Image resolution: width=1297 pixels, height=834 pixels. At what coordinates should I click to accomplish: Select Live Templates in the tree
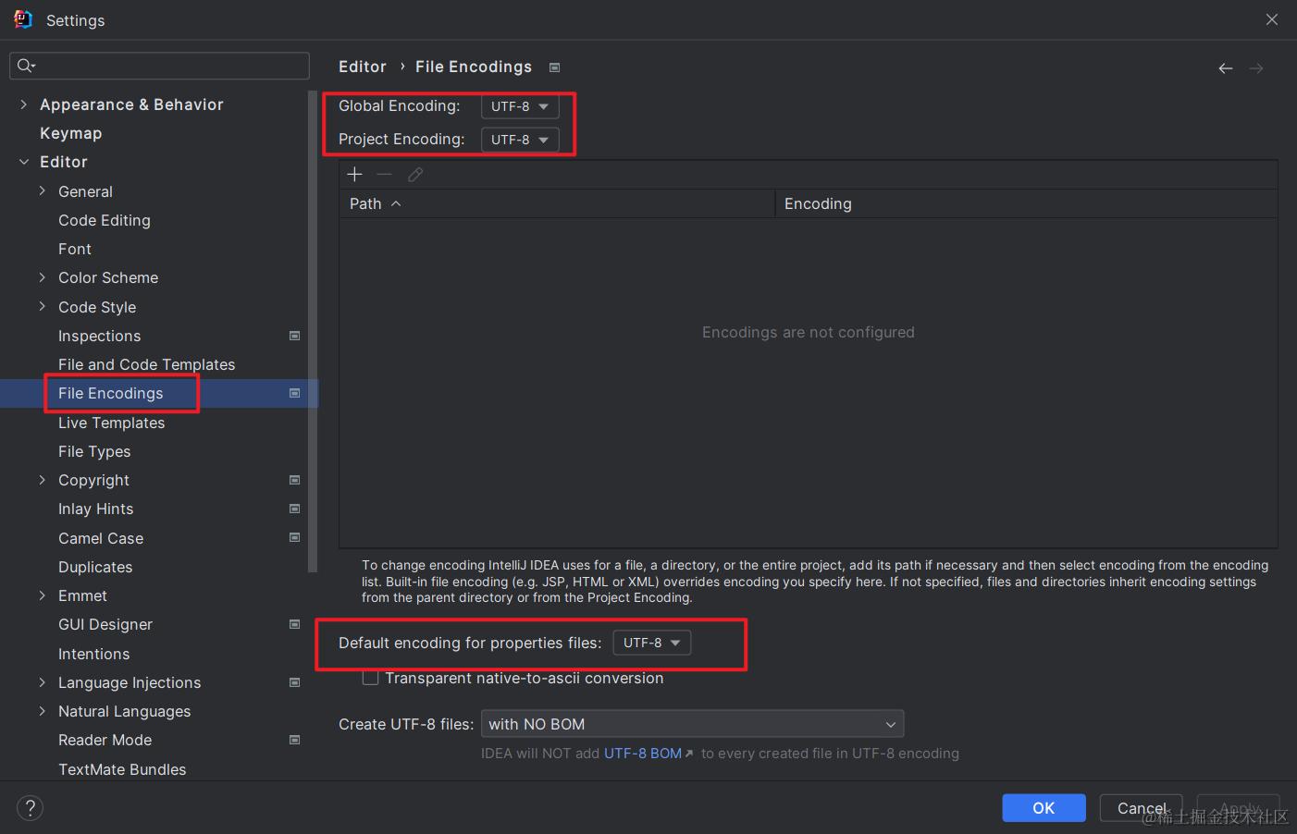[111, 423]
